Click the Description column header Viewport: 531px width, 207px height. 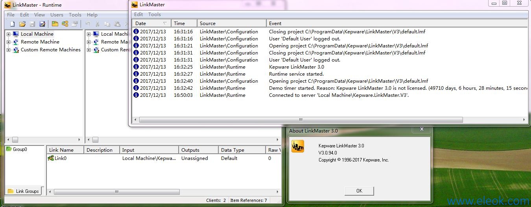(x=102, y=150)
